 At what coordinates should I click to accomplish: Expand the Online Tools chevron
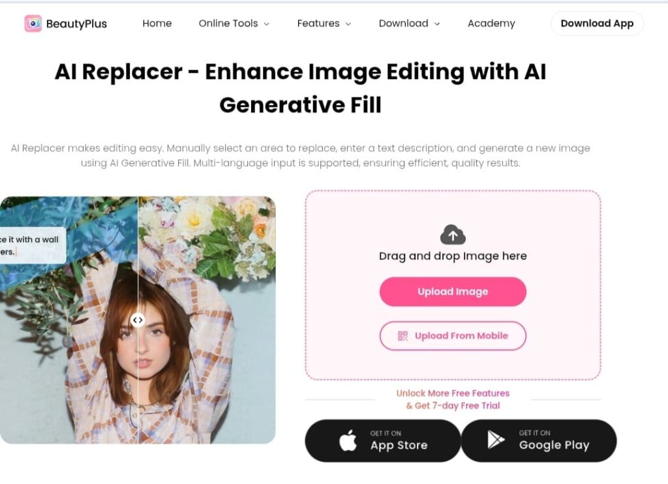267,24
